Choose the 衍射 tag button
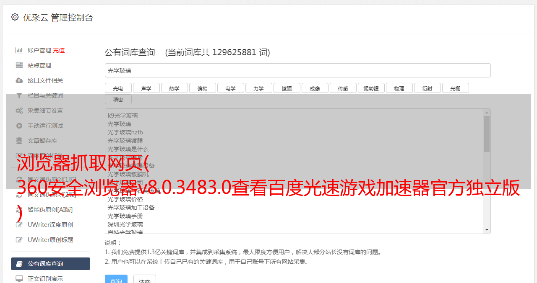537x283 pixels. (x=428, y=88)
